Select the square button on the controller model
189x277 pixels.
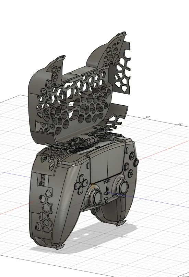point(127,167)
